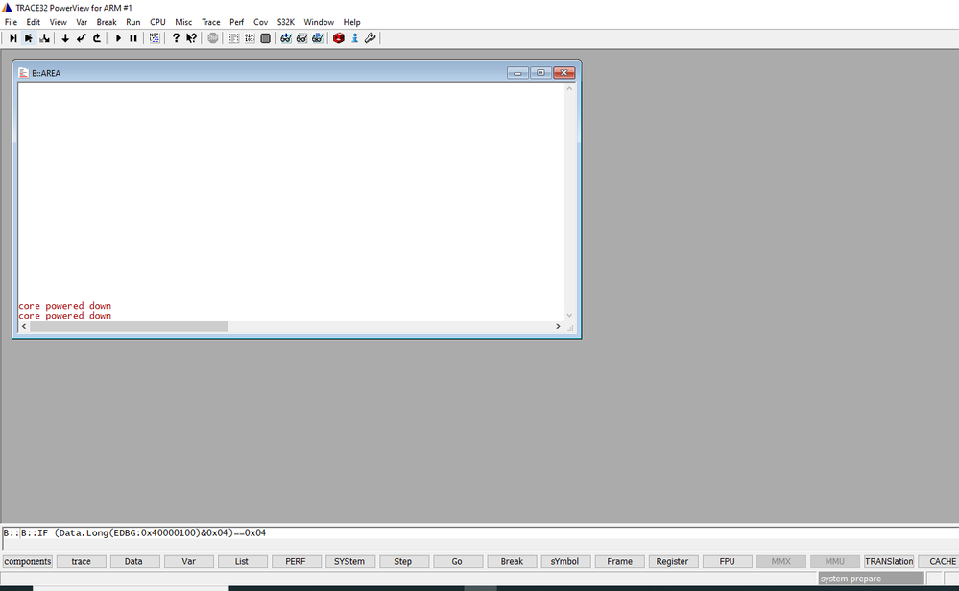Click the AREA window horizontal scrollbar thumb
Viewport: 959px width, 591px height.
[129, 326]
